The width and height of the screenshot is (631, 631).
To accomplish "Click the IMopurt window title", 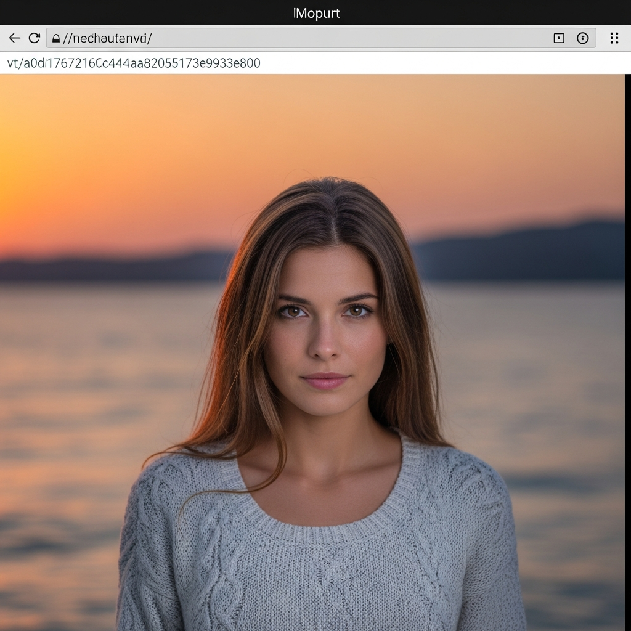I will [x=316, y=13].
